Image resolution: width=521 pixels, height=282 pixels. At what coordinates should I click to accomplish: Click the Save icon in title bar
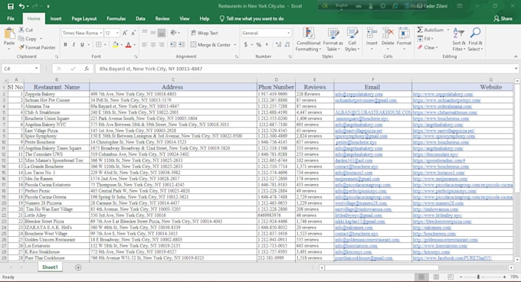10,6
